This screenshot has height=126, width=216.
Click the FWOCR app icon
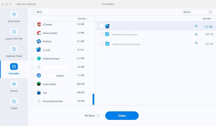tap(39, 41)
